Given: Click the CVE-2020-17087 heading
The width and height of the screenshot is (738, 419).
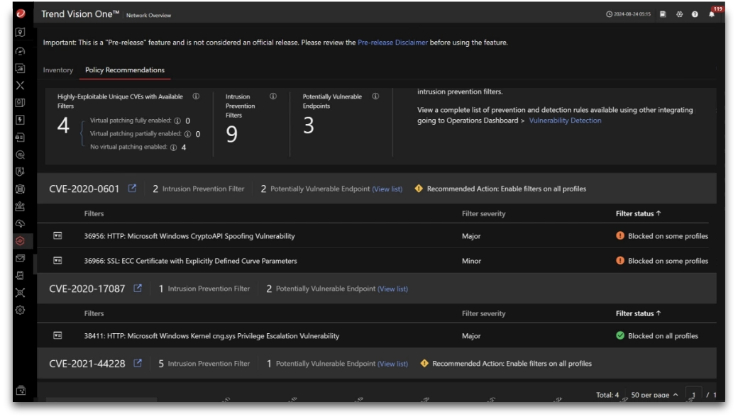Looking at the screenshot, I should tap(87, 289).
